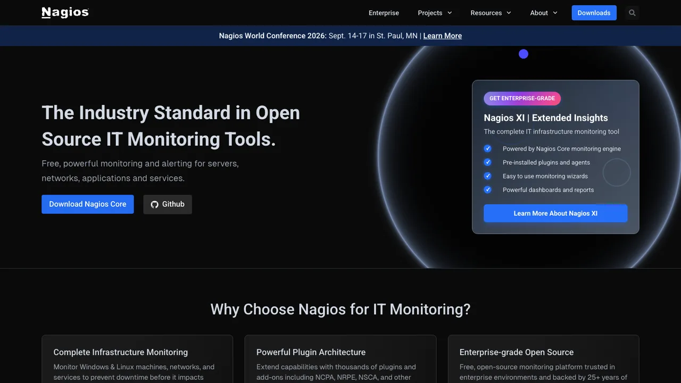Expand the Resources dropdown menu
This screenshot has width=681, height=383.
(x=491, y=13)
